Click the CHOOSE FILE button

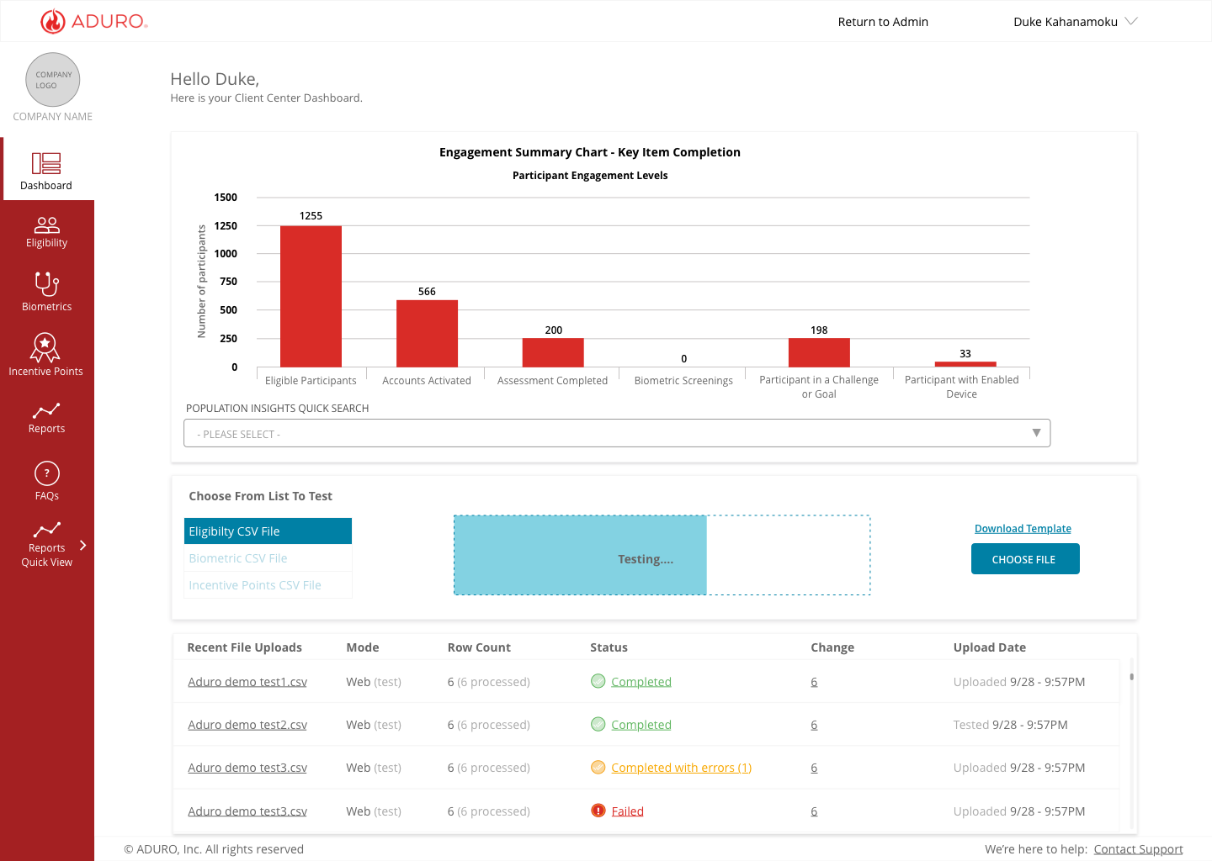(x=1025, y=559)
